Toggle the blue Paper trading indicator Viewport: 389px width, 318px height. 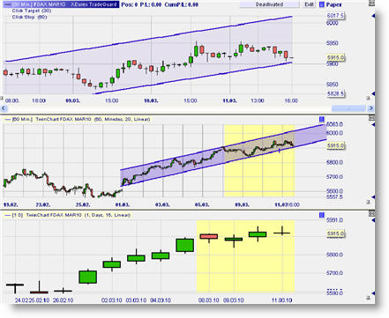(322, 4)
